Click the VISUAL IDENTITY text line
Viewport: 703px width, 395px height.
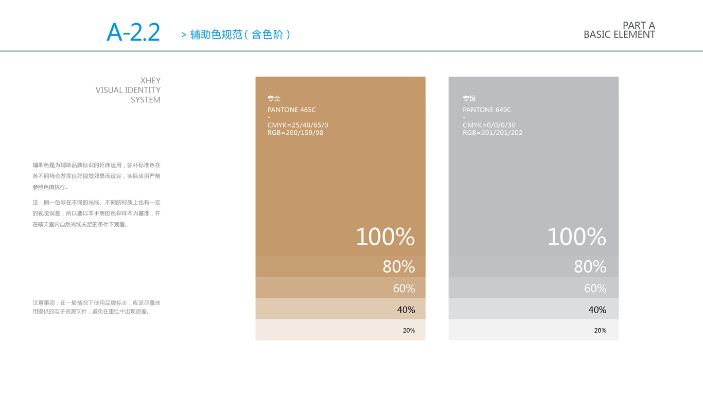point(128,90)
